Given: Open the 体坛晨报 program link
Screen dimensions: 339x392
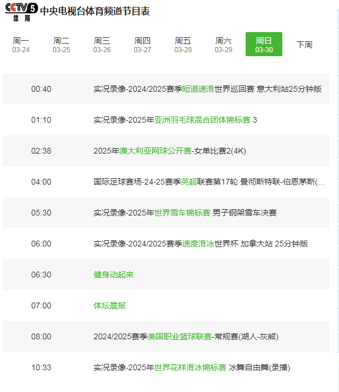Looking at the screenshot, I should [110, 306].
